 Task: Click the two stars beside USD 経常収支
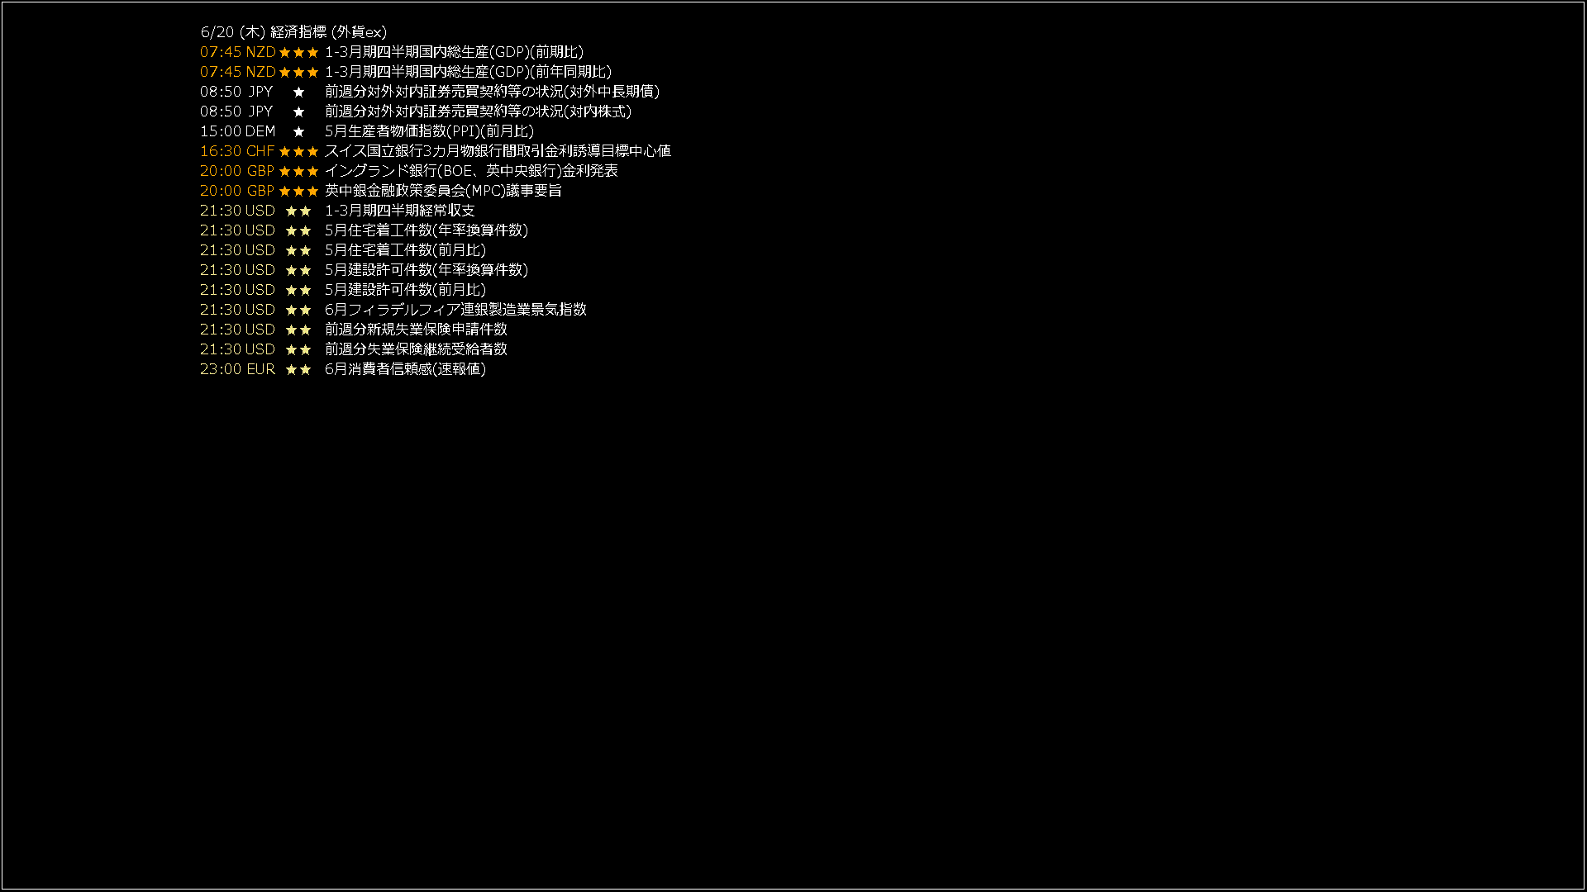[x=298, y=211]
